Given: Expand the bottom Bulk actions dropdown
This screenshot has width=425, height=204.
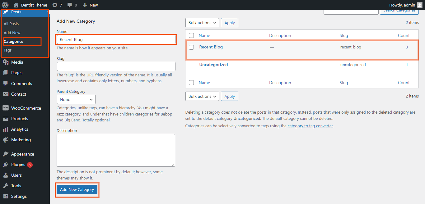Looking at the screenshot, I should click(x=202, y=96).
